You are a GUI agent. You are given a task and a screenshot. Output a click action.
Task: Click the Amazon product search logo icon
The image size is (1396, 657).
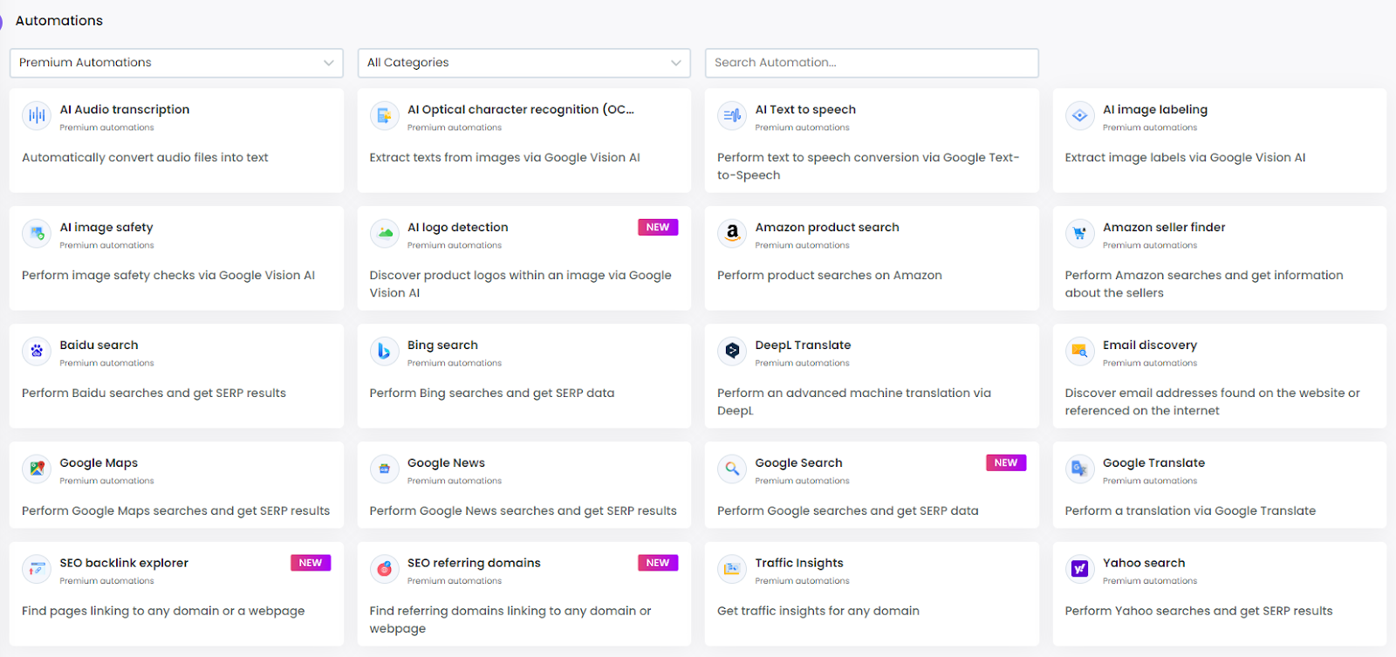[x=732, y=233]
